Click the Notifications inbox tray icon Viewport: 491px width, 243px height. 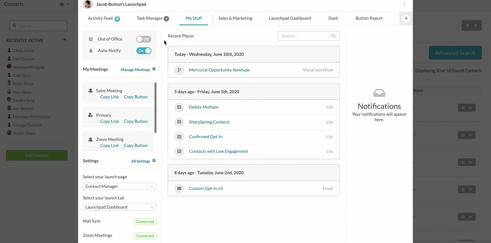click(x=379, y=93)
